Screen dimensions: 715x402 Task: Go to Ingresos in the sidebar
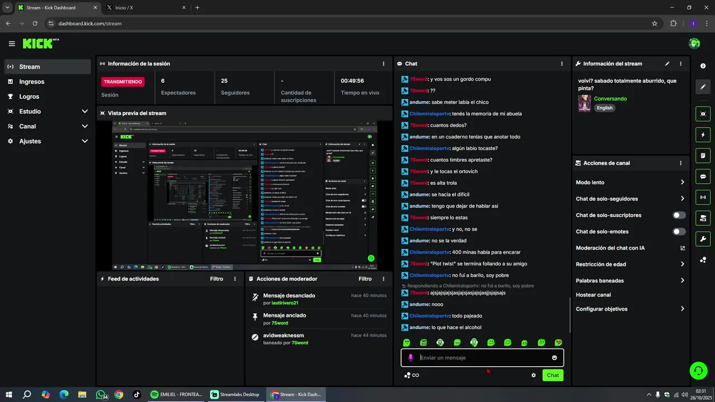(47, 82)
